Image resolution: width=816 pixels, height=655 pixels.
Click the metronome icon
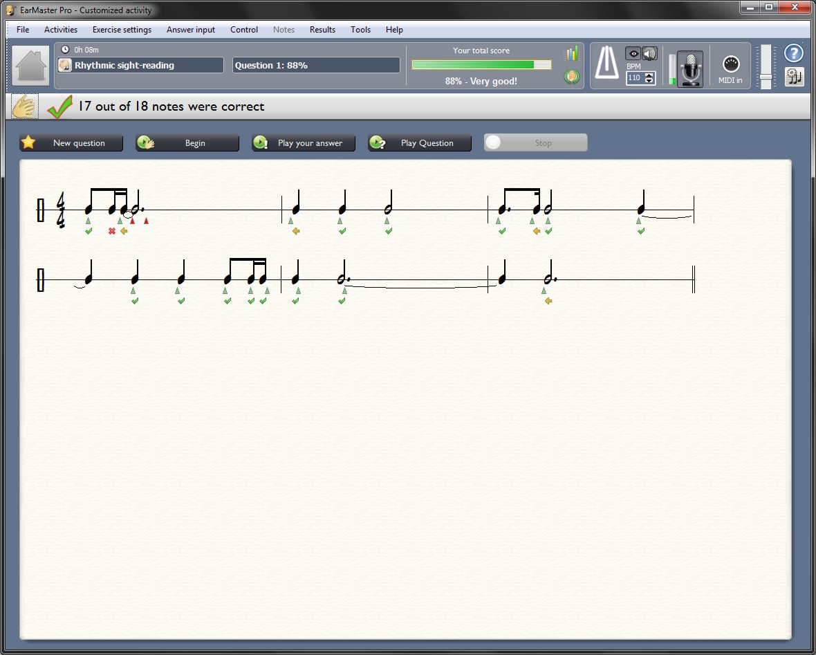pos(606,64)
